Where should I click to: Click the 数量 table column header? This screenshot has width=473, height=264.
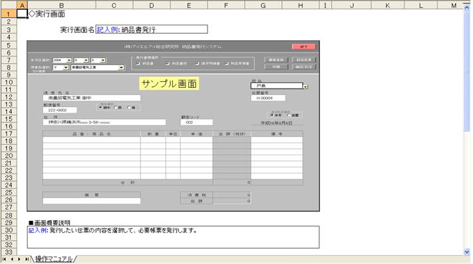[153, 134]
